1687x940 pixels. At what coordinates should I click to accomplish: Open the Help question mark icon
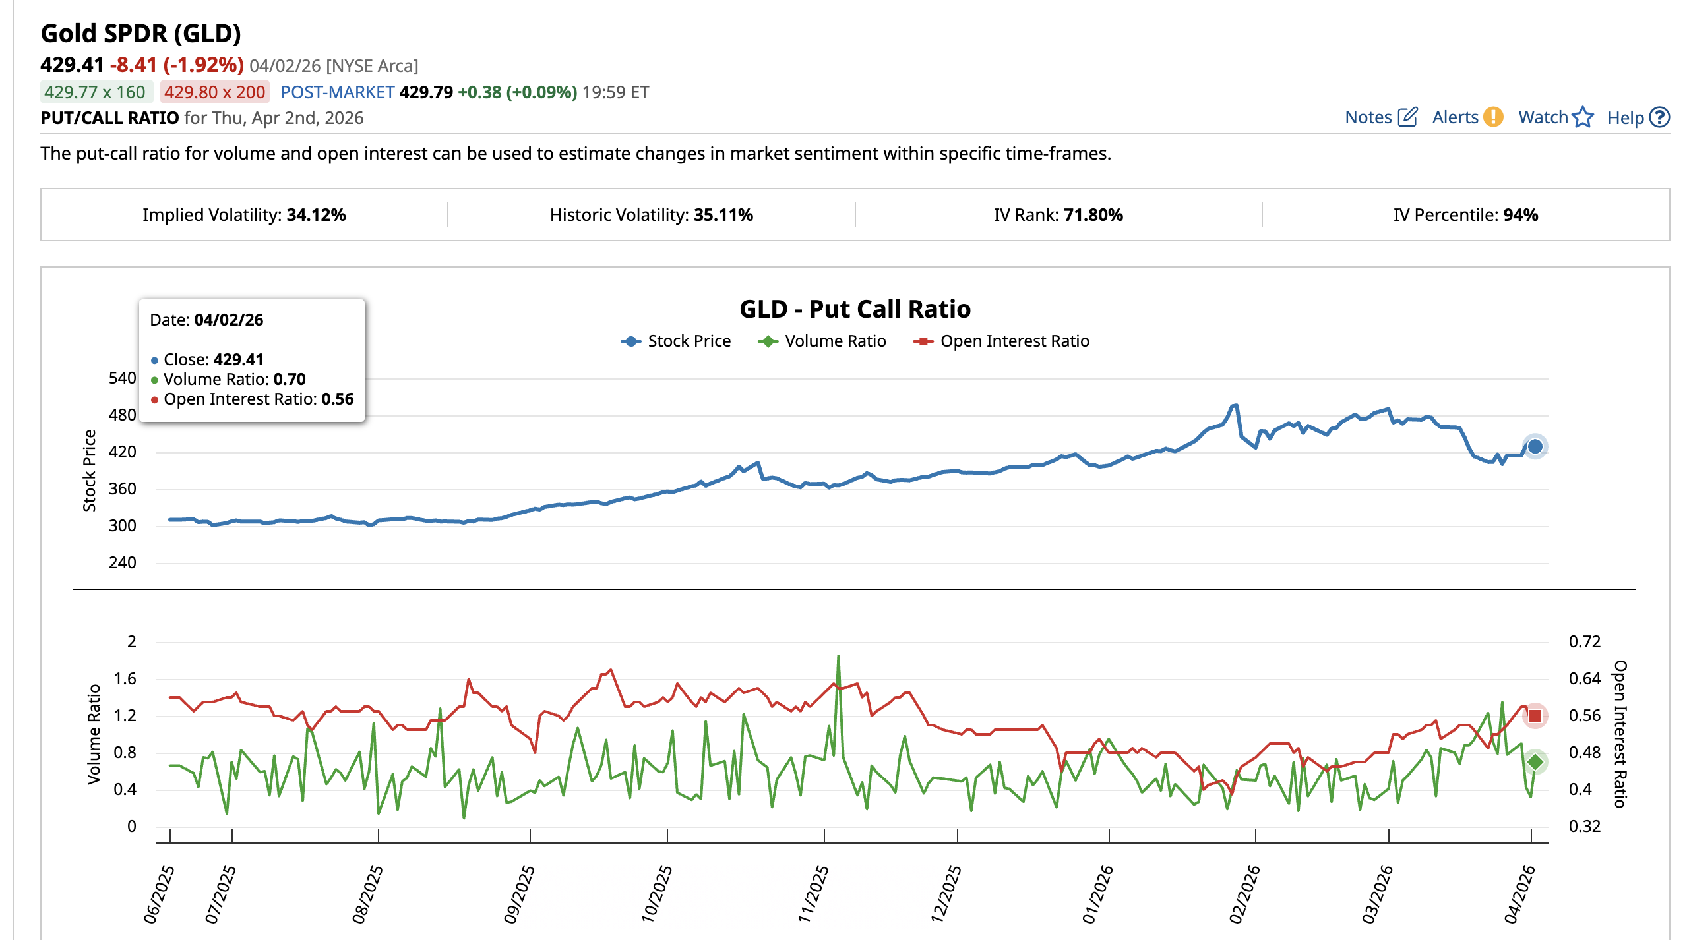pyautogui.click(x=1661, y=117)
